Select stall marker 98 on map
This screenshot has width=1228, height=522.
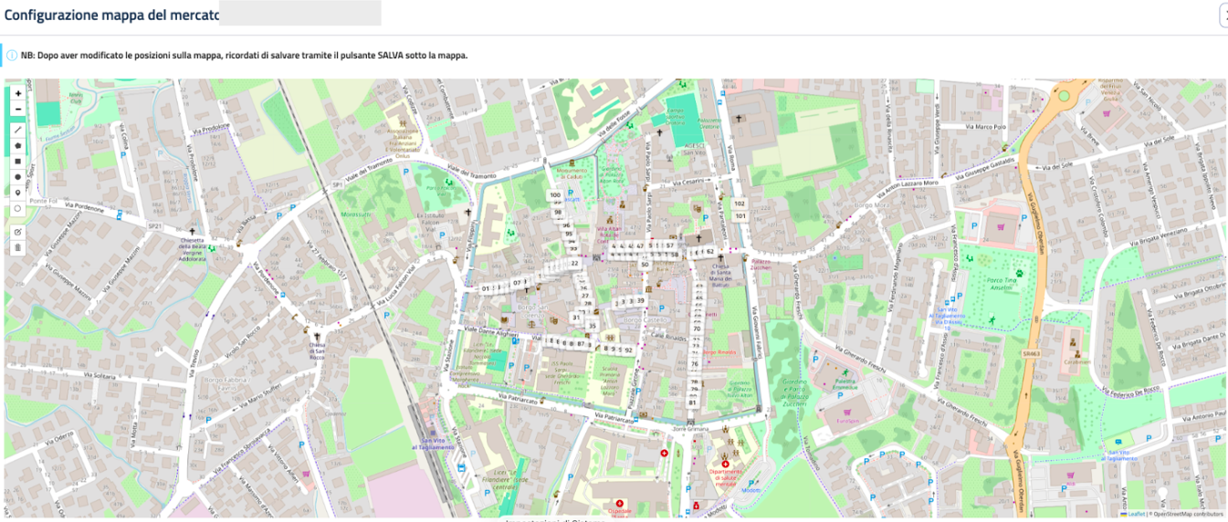(558, 212)
